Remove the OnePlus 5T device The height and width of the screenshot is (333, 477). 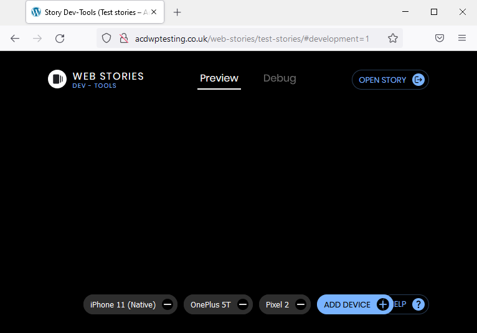243,304
